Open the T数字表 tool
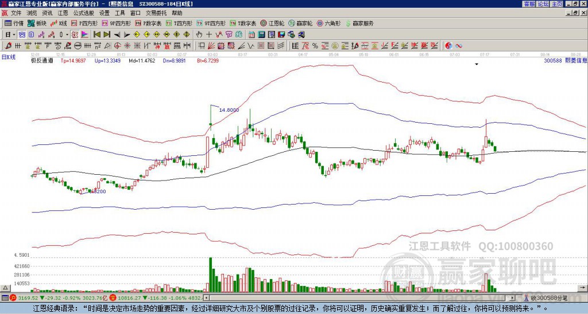 pyautogui.click(x=243, y=23)
